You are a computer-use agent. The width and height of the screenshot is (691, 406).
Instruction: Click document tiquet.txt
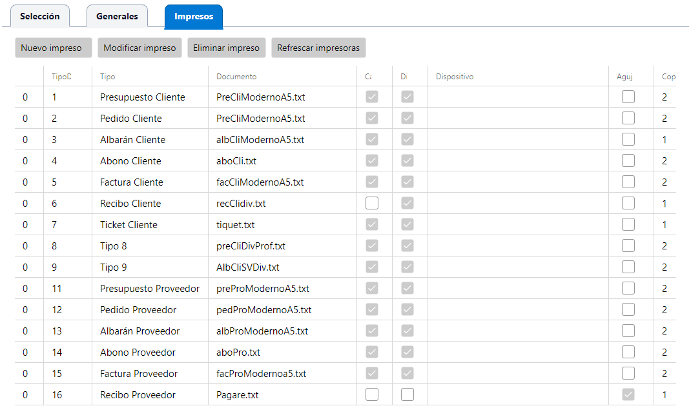235,225
